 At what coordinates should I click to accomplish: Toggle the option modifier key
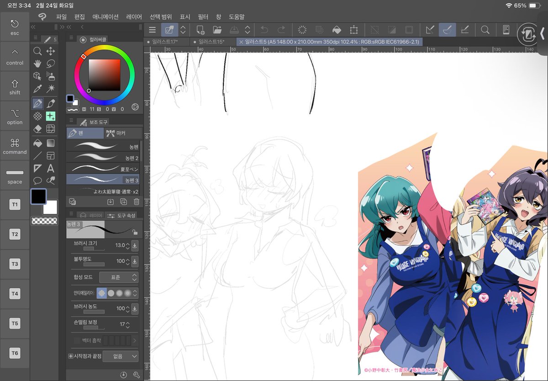15,116
